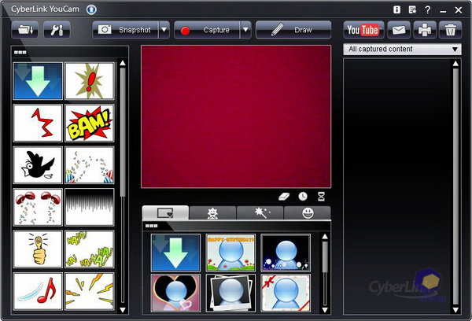Open the All captured content dropdown
Screen dimensions: 472x321
(x=403, y=50)
